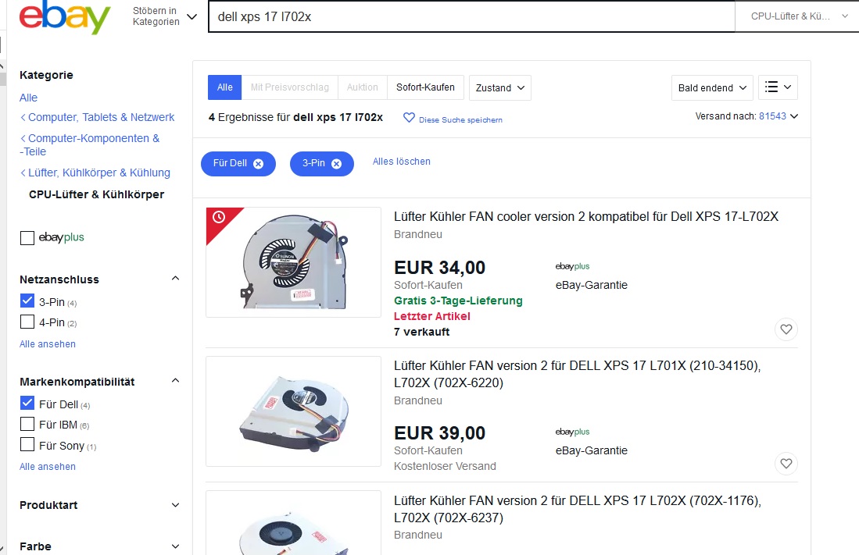859x555 pixels.
Task: Open thumbnail of the 702X-1176 fan listing
Action: point(294,523)
